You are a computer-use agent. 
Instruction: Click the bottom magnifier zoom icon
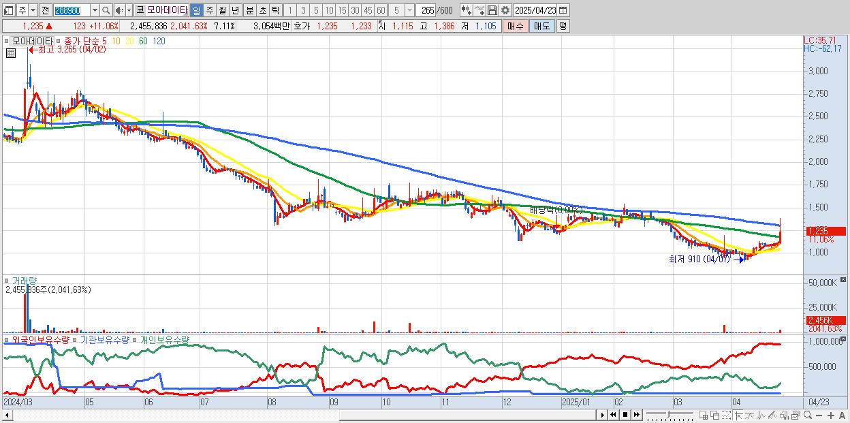[x=808, y=415]
